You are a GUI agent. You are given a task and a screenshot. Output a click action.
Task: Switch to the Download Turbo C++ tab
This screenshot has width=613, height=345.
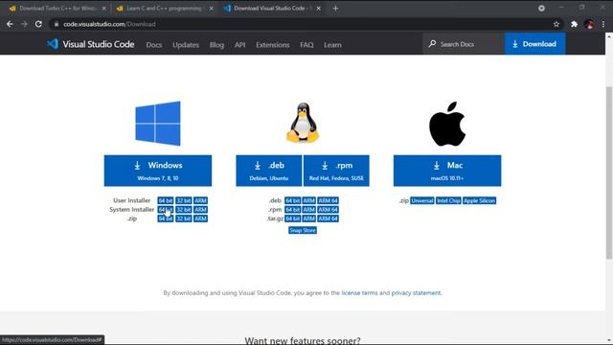point(57,9)
